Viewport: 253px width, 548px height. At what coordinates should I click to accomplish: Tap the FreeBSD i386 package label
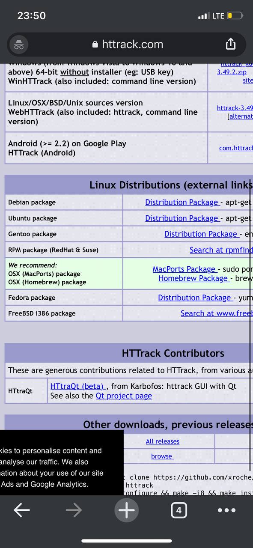coord(42,313)
